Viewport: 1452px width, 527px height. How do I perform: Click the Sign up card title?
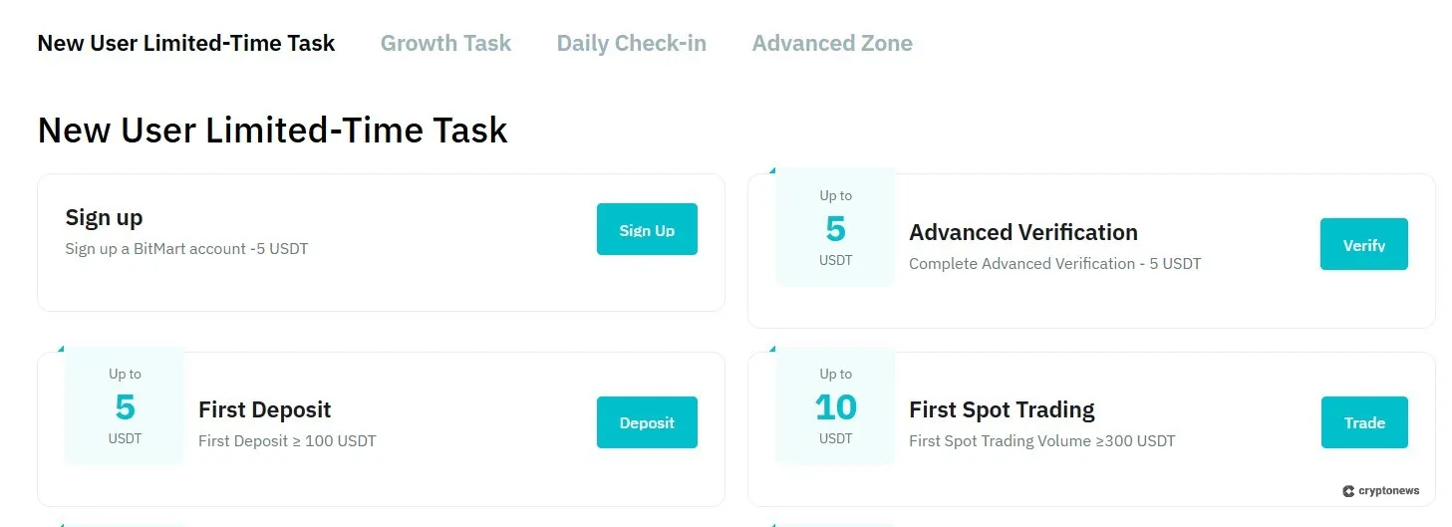(x=104, y=217)
